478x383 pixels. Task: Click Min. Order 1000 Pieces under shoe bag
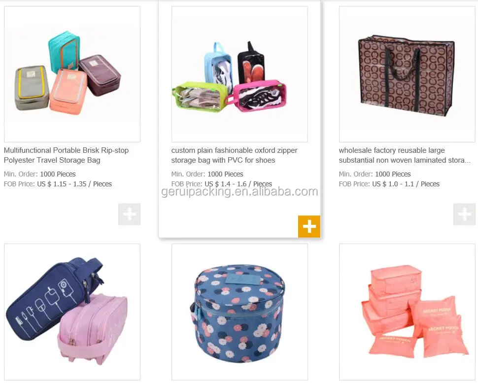click(207, 174)
